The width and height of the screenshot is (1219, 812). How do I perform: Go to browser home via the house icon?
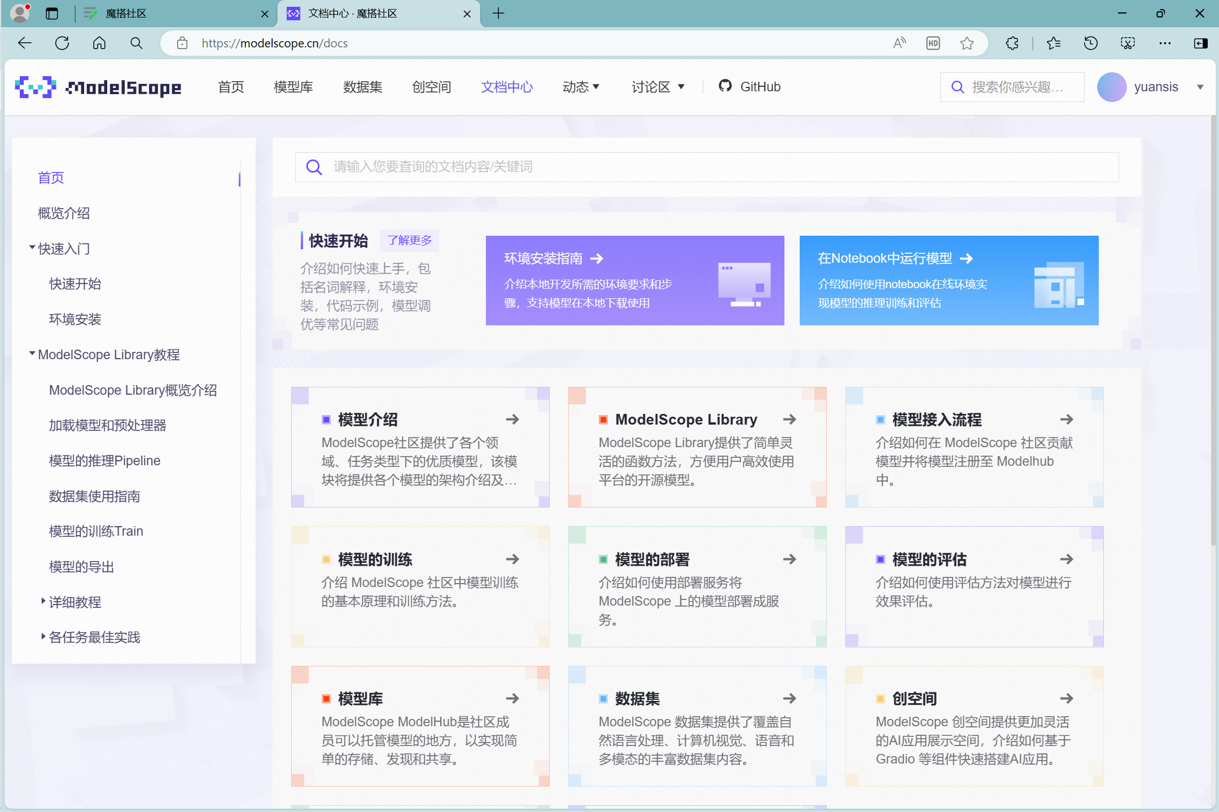tap(99, 43)
